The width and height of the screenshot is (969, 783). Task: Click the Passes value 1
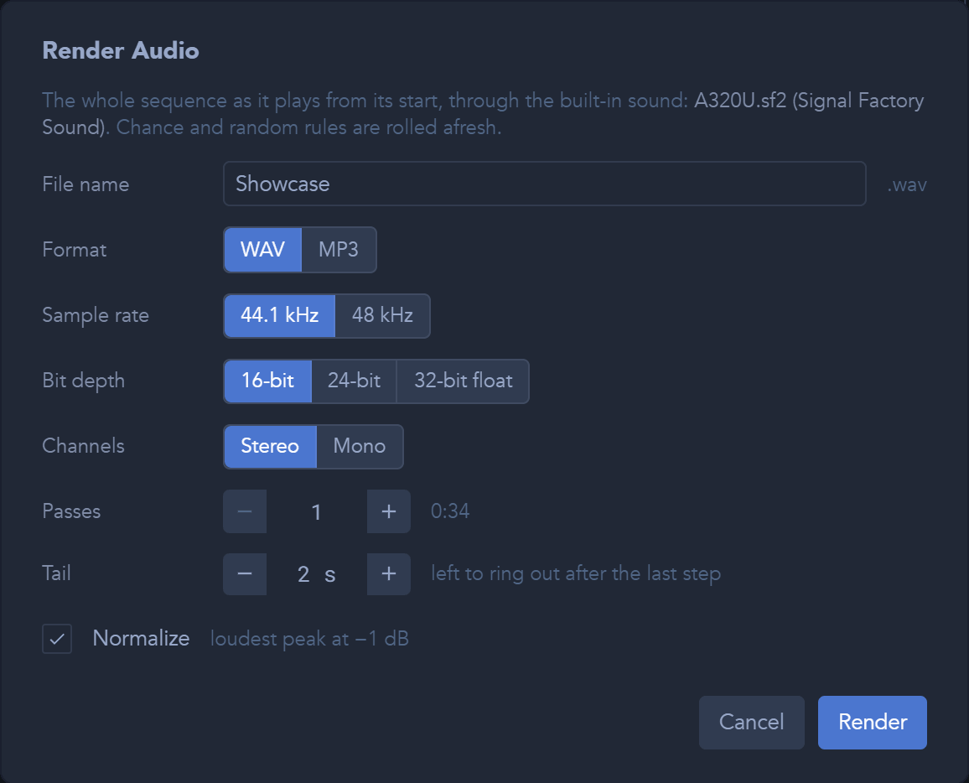point(316,511)
